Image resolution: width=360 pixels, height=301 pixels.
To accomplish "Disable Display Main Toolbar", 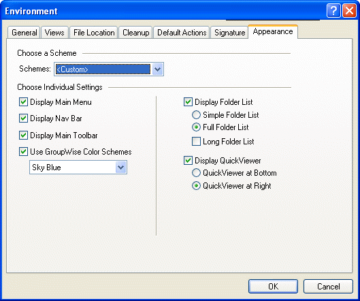I will click(23, 136).
